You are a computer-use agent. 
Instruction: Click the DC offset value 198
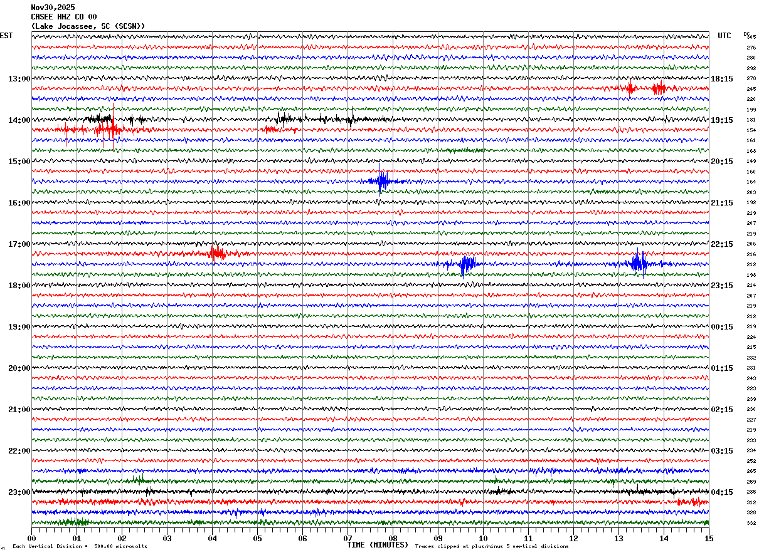[x=751, y=275]
